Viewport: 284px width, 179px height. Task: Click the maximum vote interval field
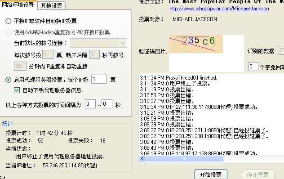[107, 104]
